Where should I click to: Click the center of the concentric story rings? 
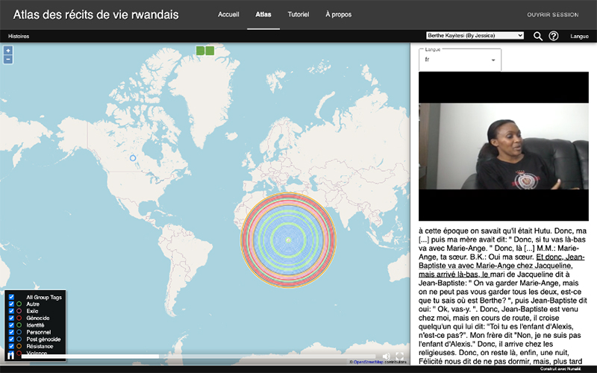point(288,240)
